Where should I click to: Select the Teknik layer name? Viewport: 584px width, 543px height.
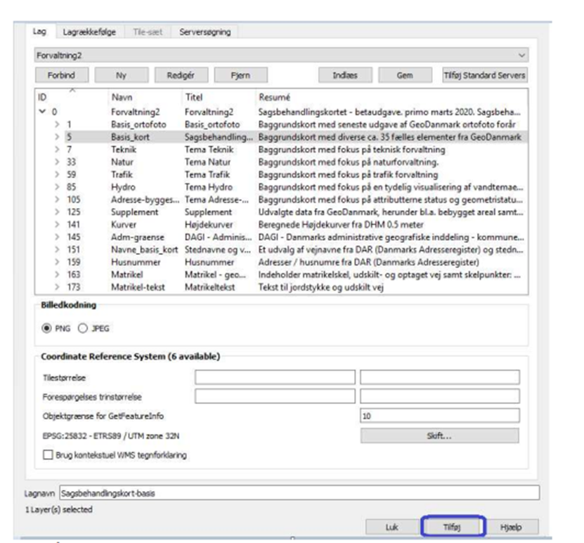(x=124, y=149)
